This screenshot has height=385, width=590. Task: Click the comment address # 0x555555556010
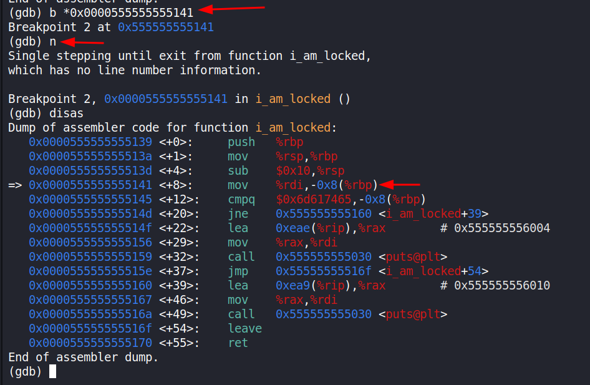[495, 285]
